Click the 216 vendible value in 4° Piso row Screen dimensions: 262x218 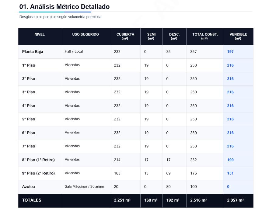pos(230,106)
